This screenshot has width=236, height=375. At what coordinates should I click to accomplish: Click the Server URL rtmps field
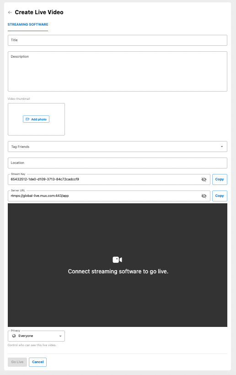[109, 196]
